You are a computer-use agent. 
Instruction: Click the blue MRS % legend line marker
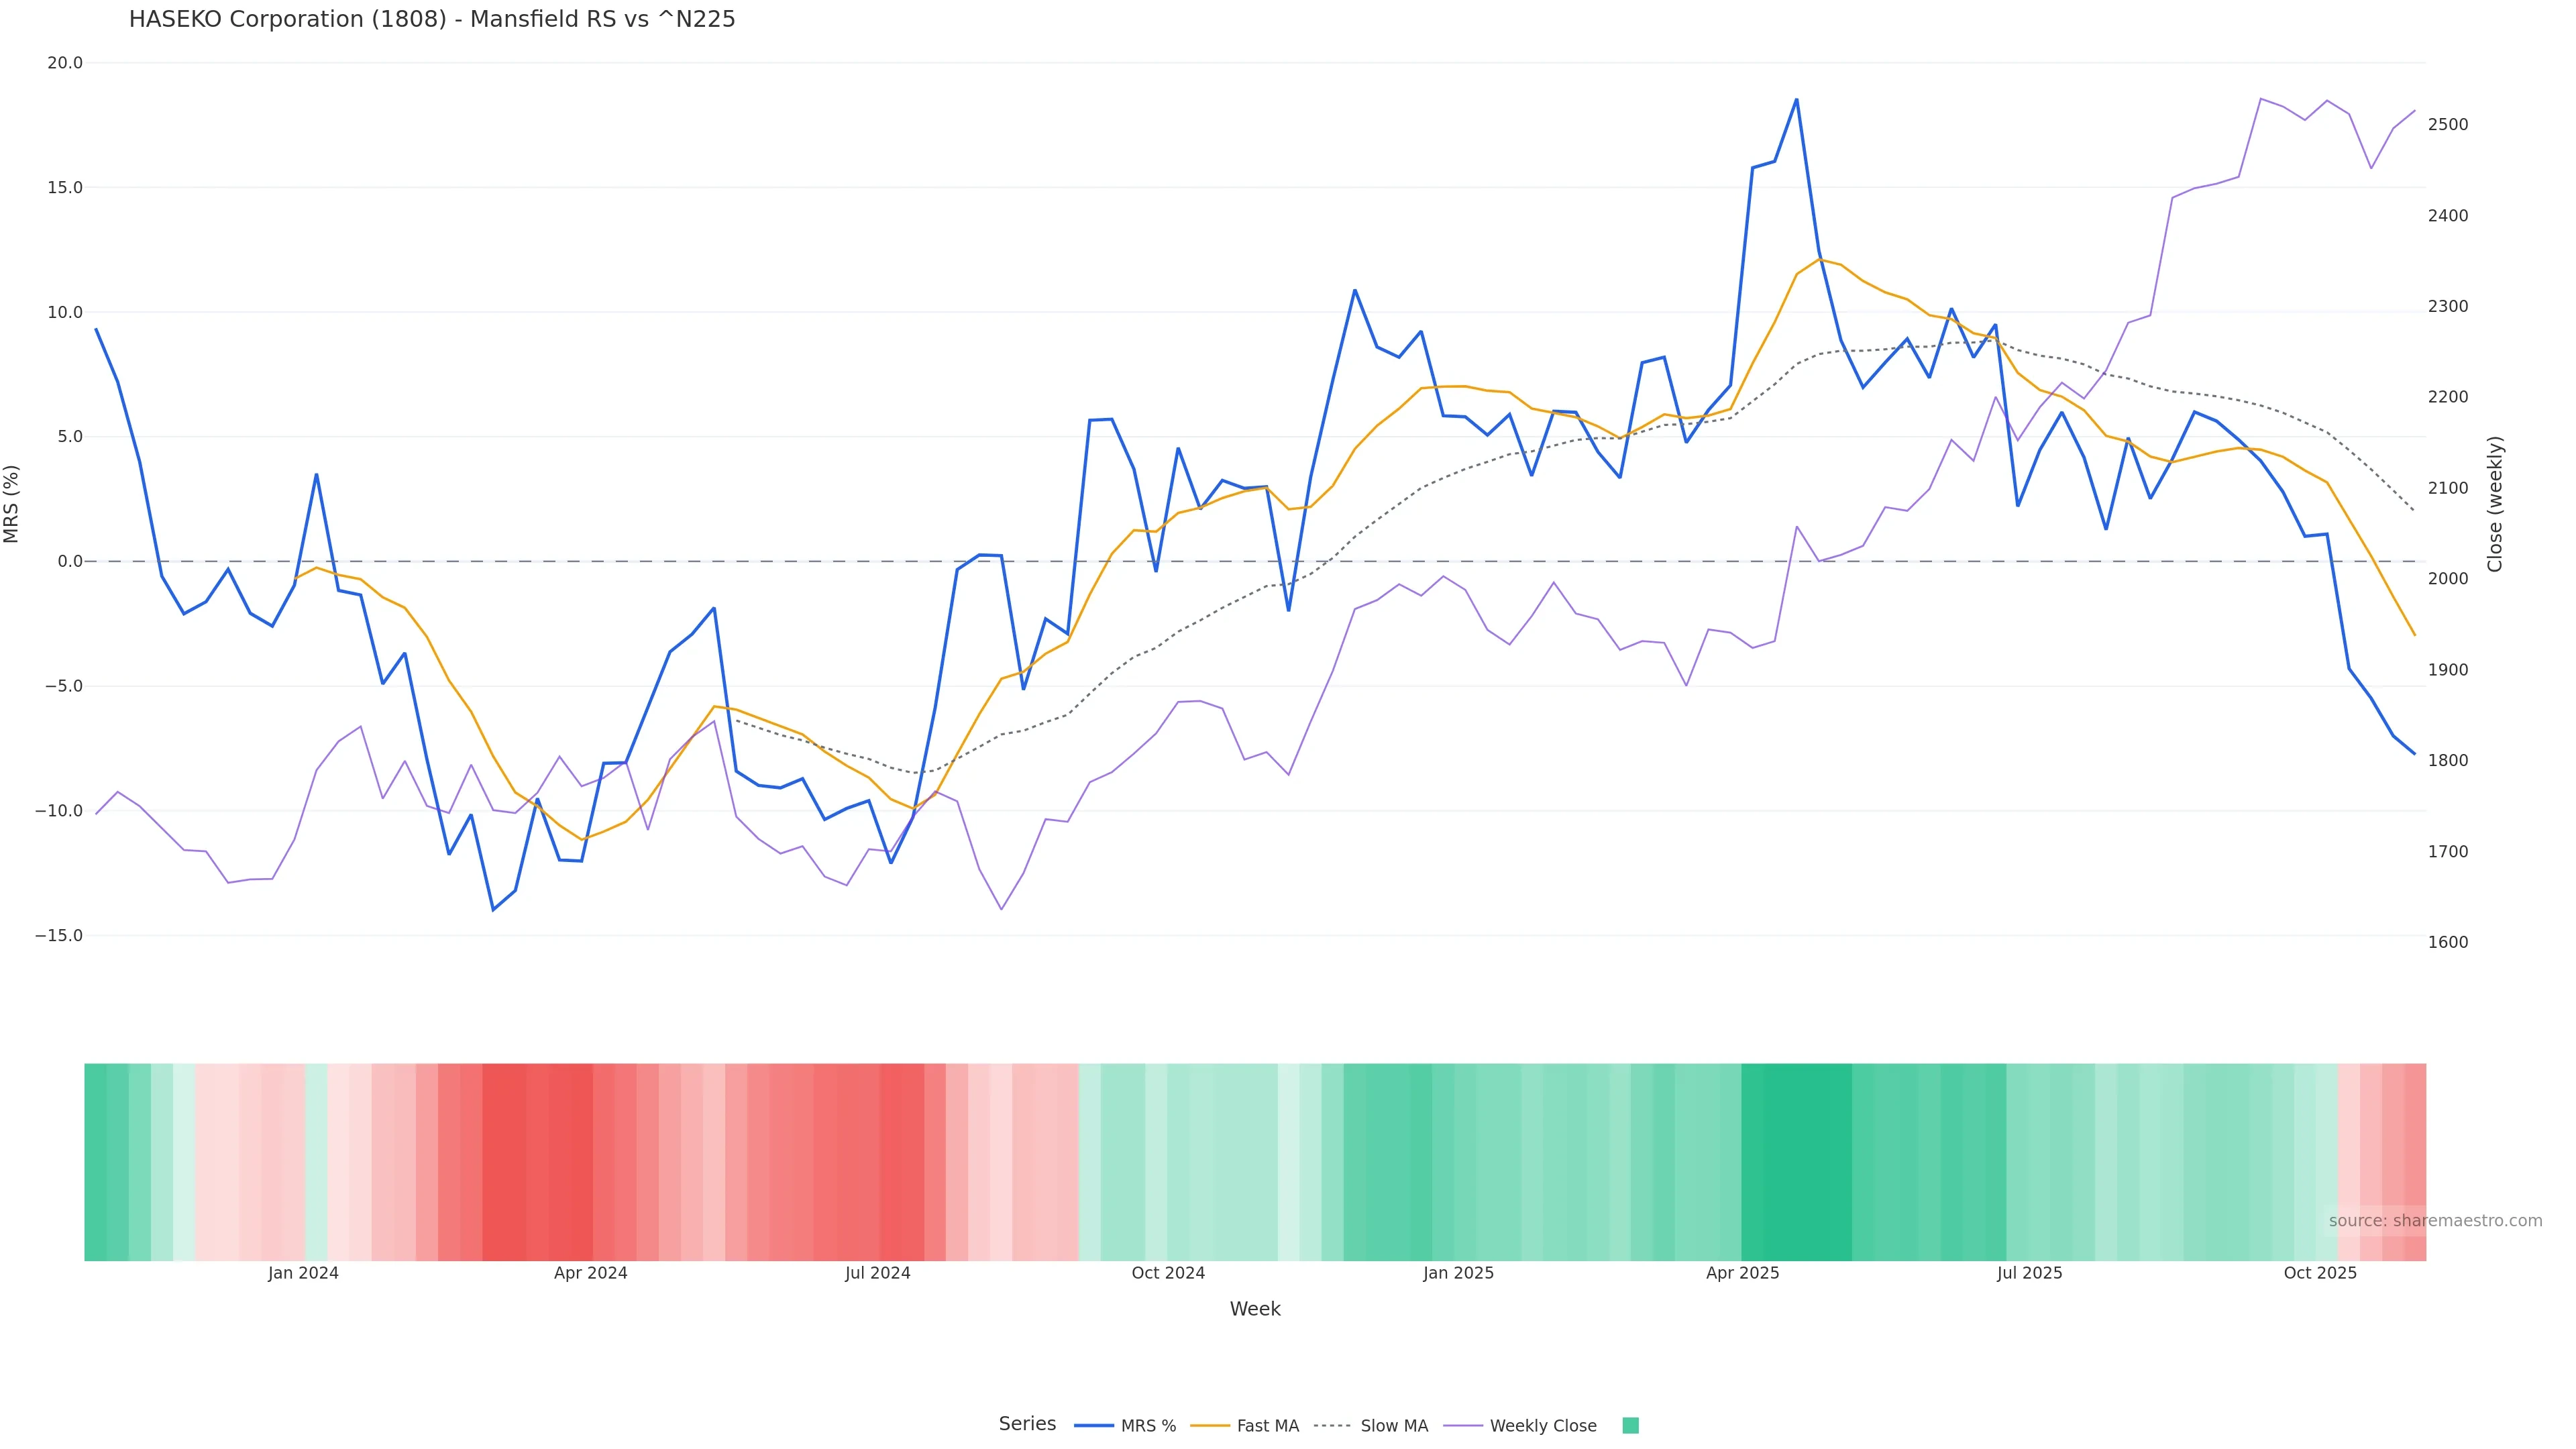[1093, 1426]
